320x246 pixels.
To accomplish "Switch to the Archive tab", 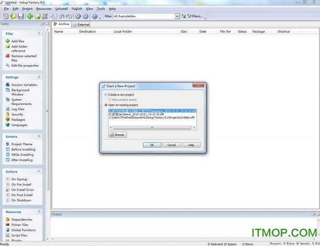I will (61, 24).
